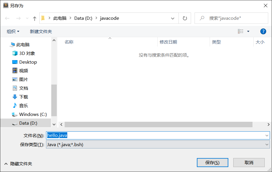Click horizontal scrollbar thumb in file list
The width and height of the screenshot is (272, 172).
pyautogui.click(x=158, y=124)
